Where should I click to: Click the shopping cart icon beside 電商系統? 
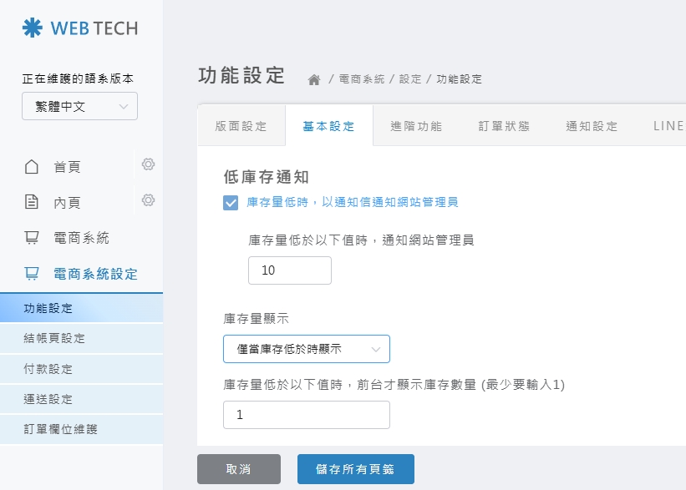click(x=31, y=236)
